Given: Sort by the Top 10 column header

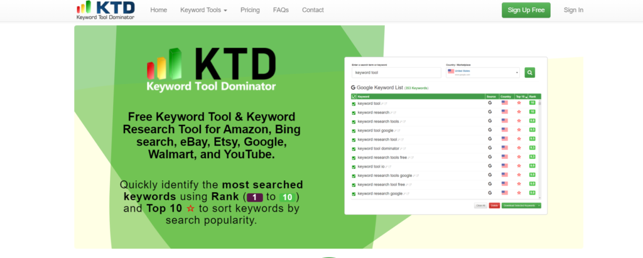Looking at the screenshot, I should pos(521,97).
